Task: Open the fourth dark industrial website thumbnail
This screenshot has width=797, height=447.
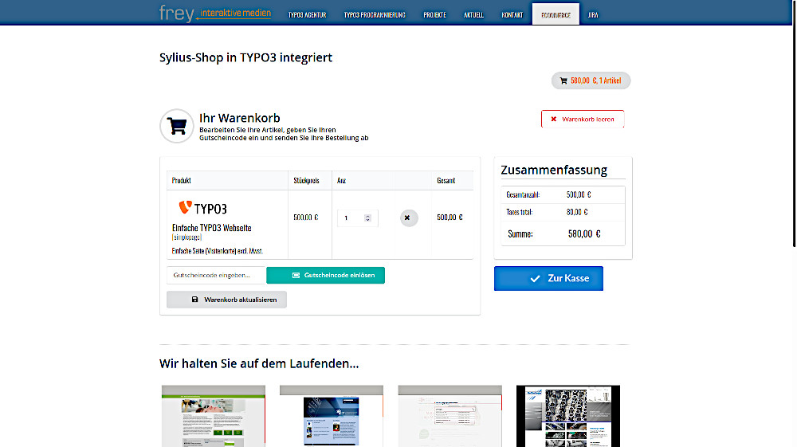Action: (x=568, y=416)
